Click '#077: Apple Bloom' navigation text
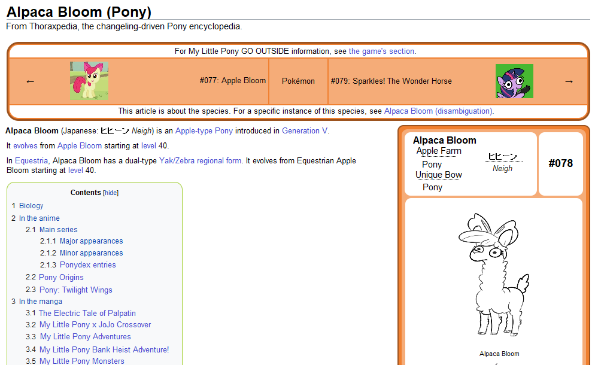598x365 pixels. (233, 80)
